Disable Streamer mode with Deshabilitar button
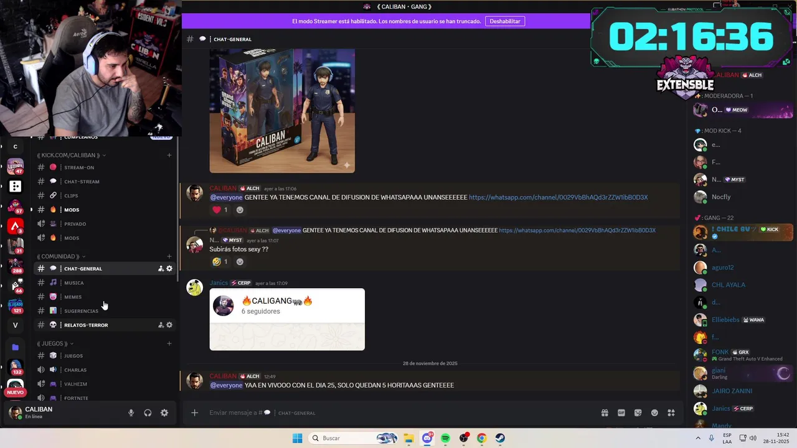The image size is (797, 448). (x=505, y=21)
